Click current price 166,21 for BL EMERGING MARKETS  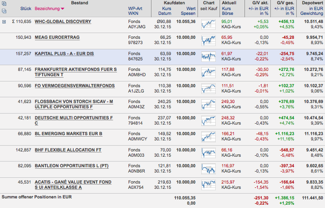click(228, 134)
